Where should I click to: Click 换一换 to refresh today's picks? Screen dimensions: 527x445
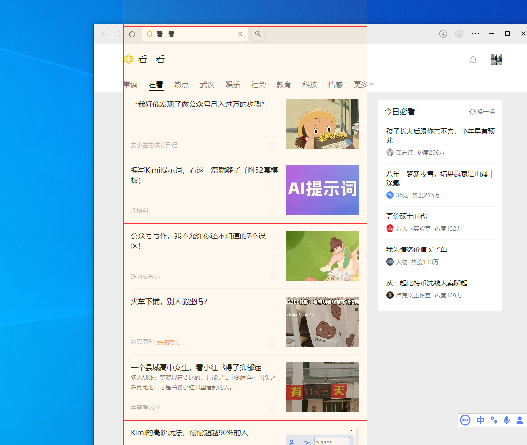[482, 112]
